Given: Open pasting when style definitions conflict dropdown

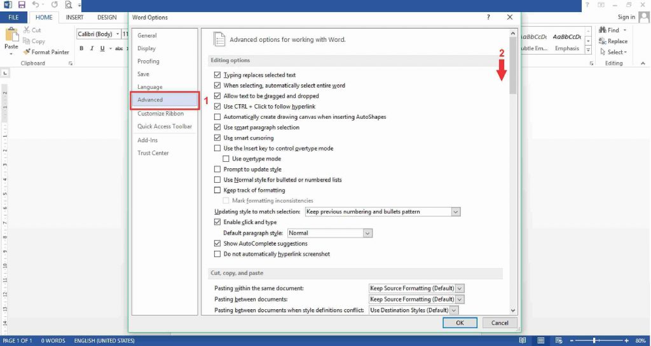Looking at the screenshot, I should point(454,310).
